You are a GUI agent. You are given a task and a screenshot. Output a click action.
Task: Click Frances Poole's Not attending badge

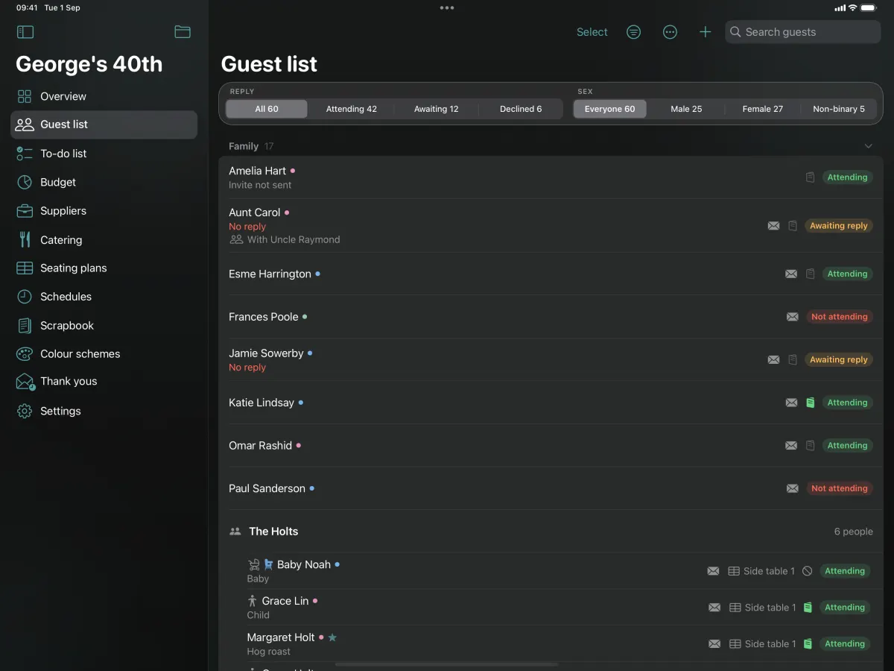(x=840, y=317)
